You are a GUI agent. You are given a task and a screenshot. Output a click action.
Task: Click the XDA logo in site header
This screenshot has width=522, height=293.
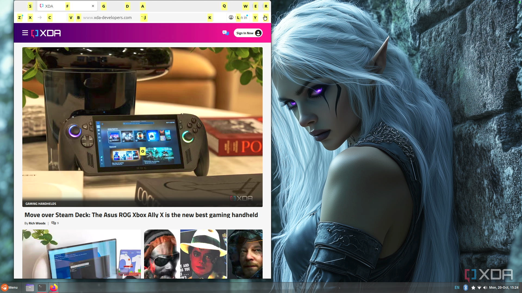(x=46, y=33)
